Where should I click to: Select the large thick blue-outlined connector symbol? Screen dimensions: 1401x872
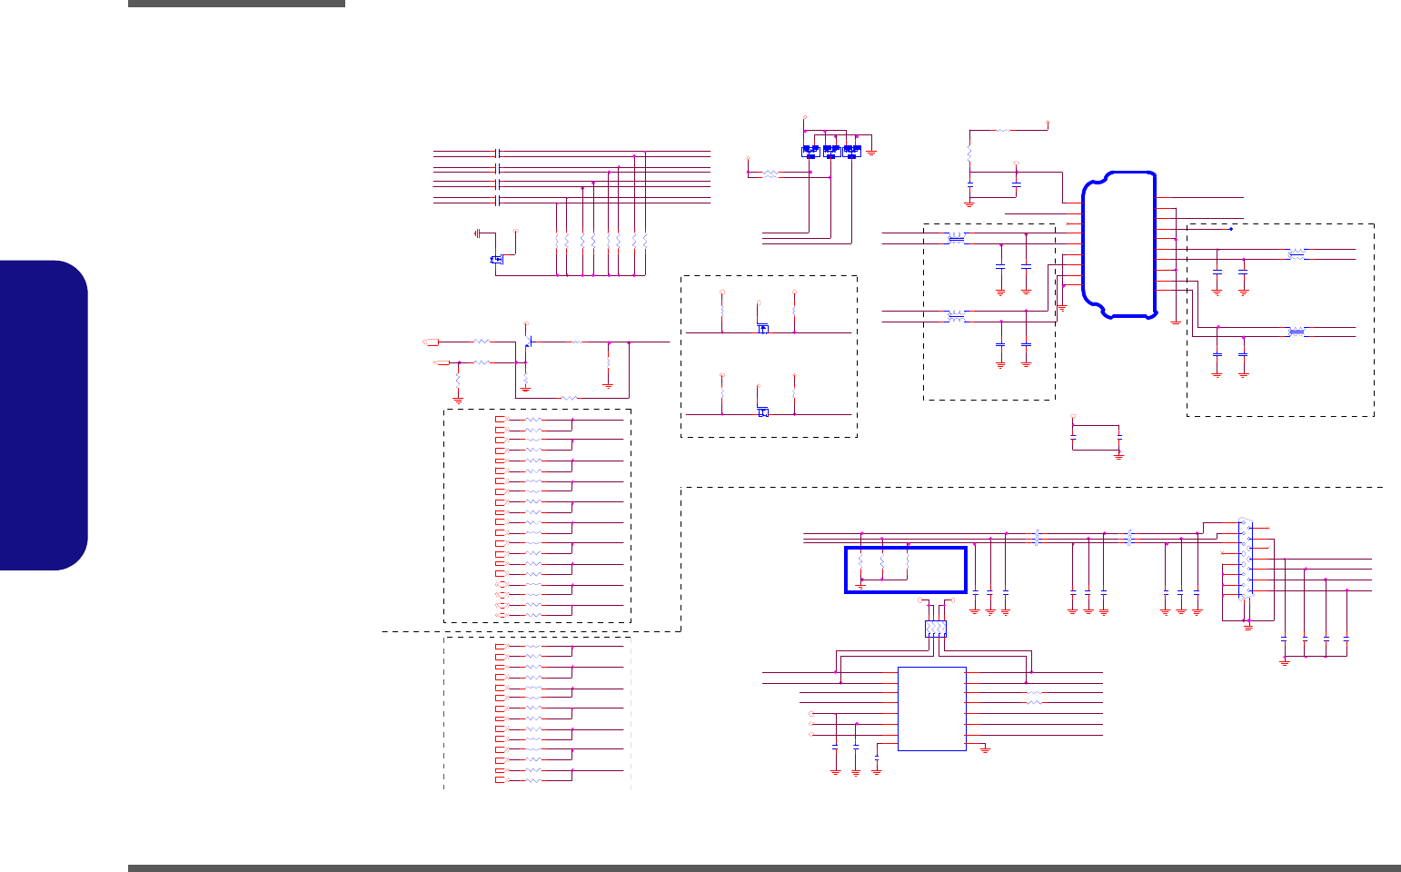pyautogui.click(x=1119, y=244)
